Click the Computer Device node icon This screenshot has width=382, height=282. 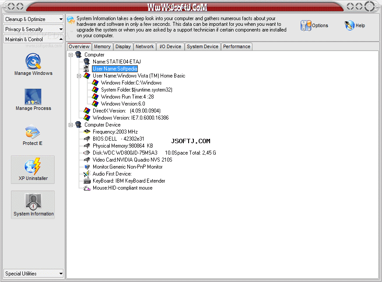click(x=78, y=125)
